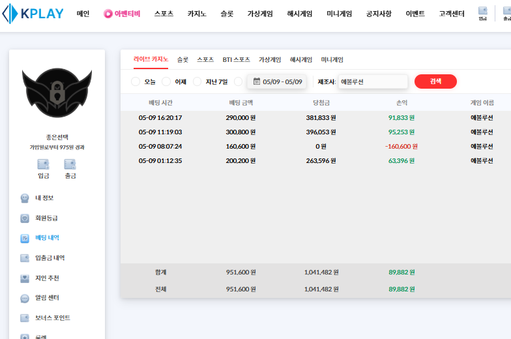The height and width of the screenshot is (339, 511).
Task: Open 지인 추천 in the sidebar
Action: click(x=47, y=278)
